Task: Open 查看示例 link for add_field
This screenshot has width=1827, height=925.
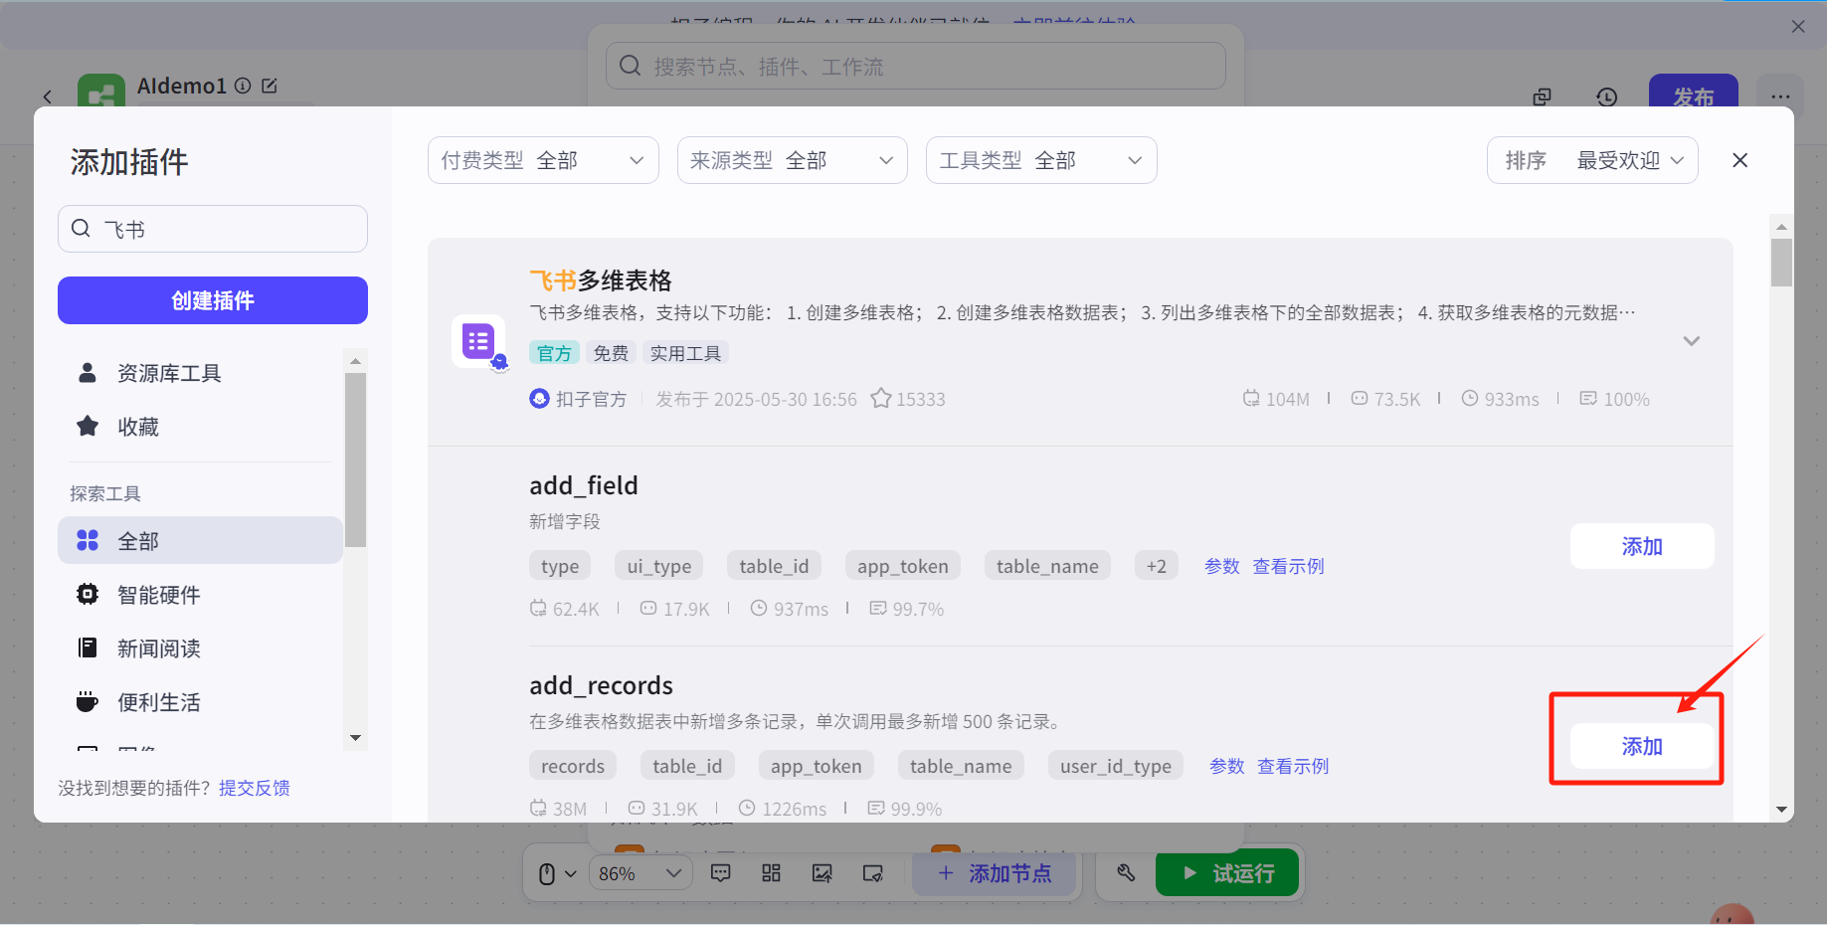Action: (x=1288, y=566)
